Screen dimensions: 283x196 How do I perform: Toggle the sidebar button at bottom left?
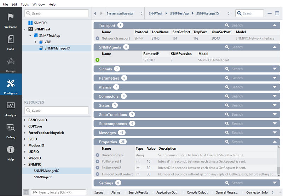pos(26,192)
